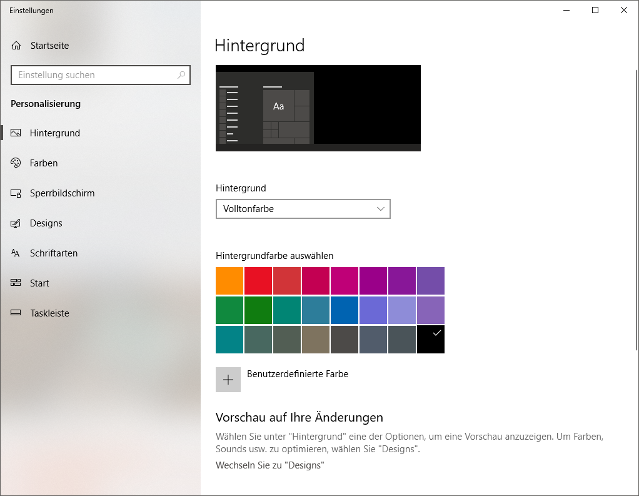Click Benutzerdefinierte Farbe label

[298, 374]
